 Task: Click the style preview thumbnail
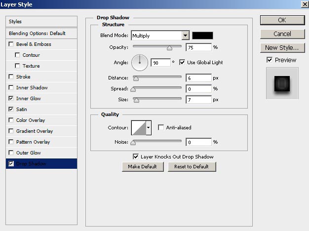[x=282, y=83]
